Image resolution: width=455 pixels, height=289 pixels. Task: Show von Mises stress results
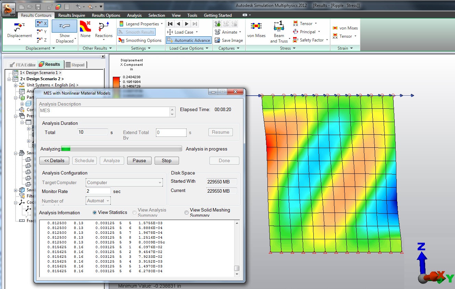pyautogui.click(x=256, y=31)
